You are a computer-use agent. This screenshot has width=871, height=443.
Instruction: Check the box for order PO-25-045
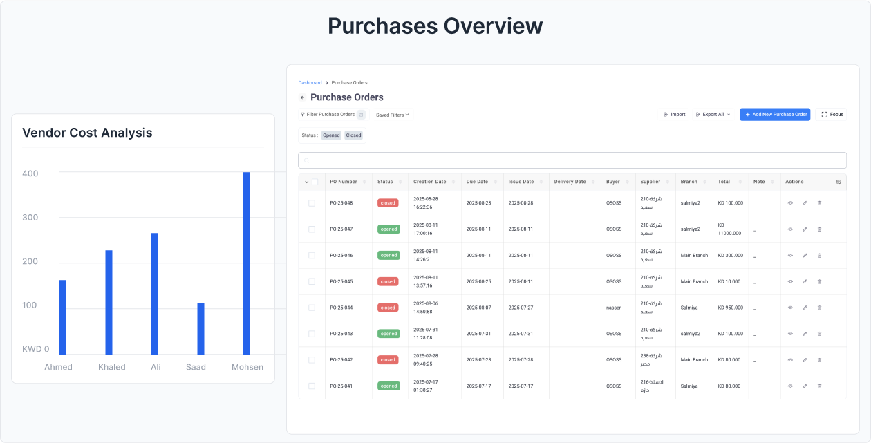(x=312, y=281)
